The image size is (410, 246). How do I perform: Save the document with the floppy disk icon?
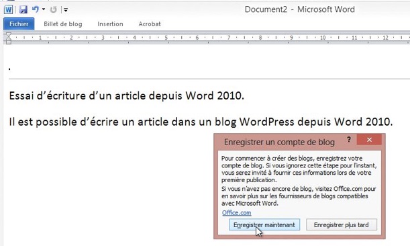coord(23,9)
